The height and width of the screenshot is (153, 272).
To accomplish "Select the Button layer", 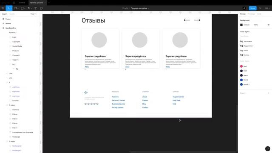I will (x=8, y=23).
